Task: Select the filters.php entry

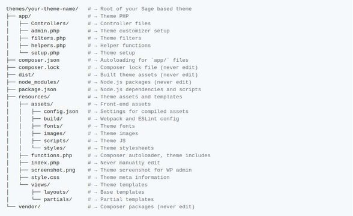Action: [49, 38]
